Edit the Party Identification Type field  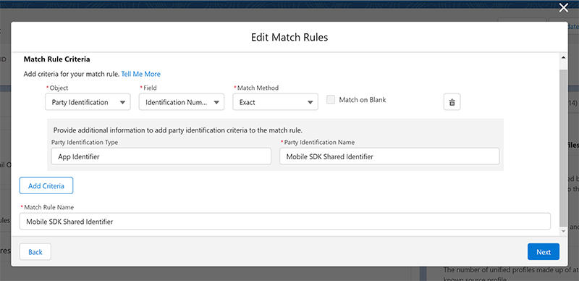161,156
